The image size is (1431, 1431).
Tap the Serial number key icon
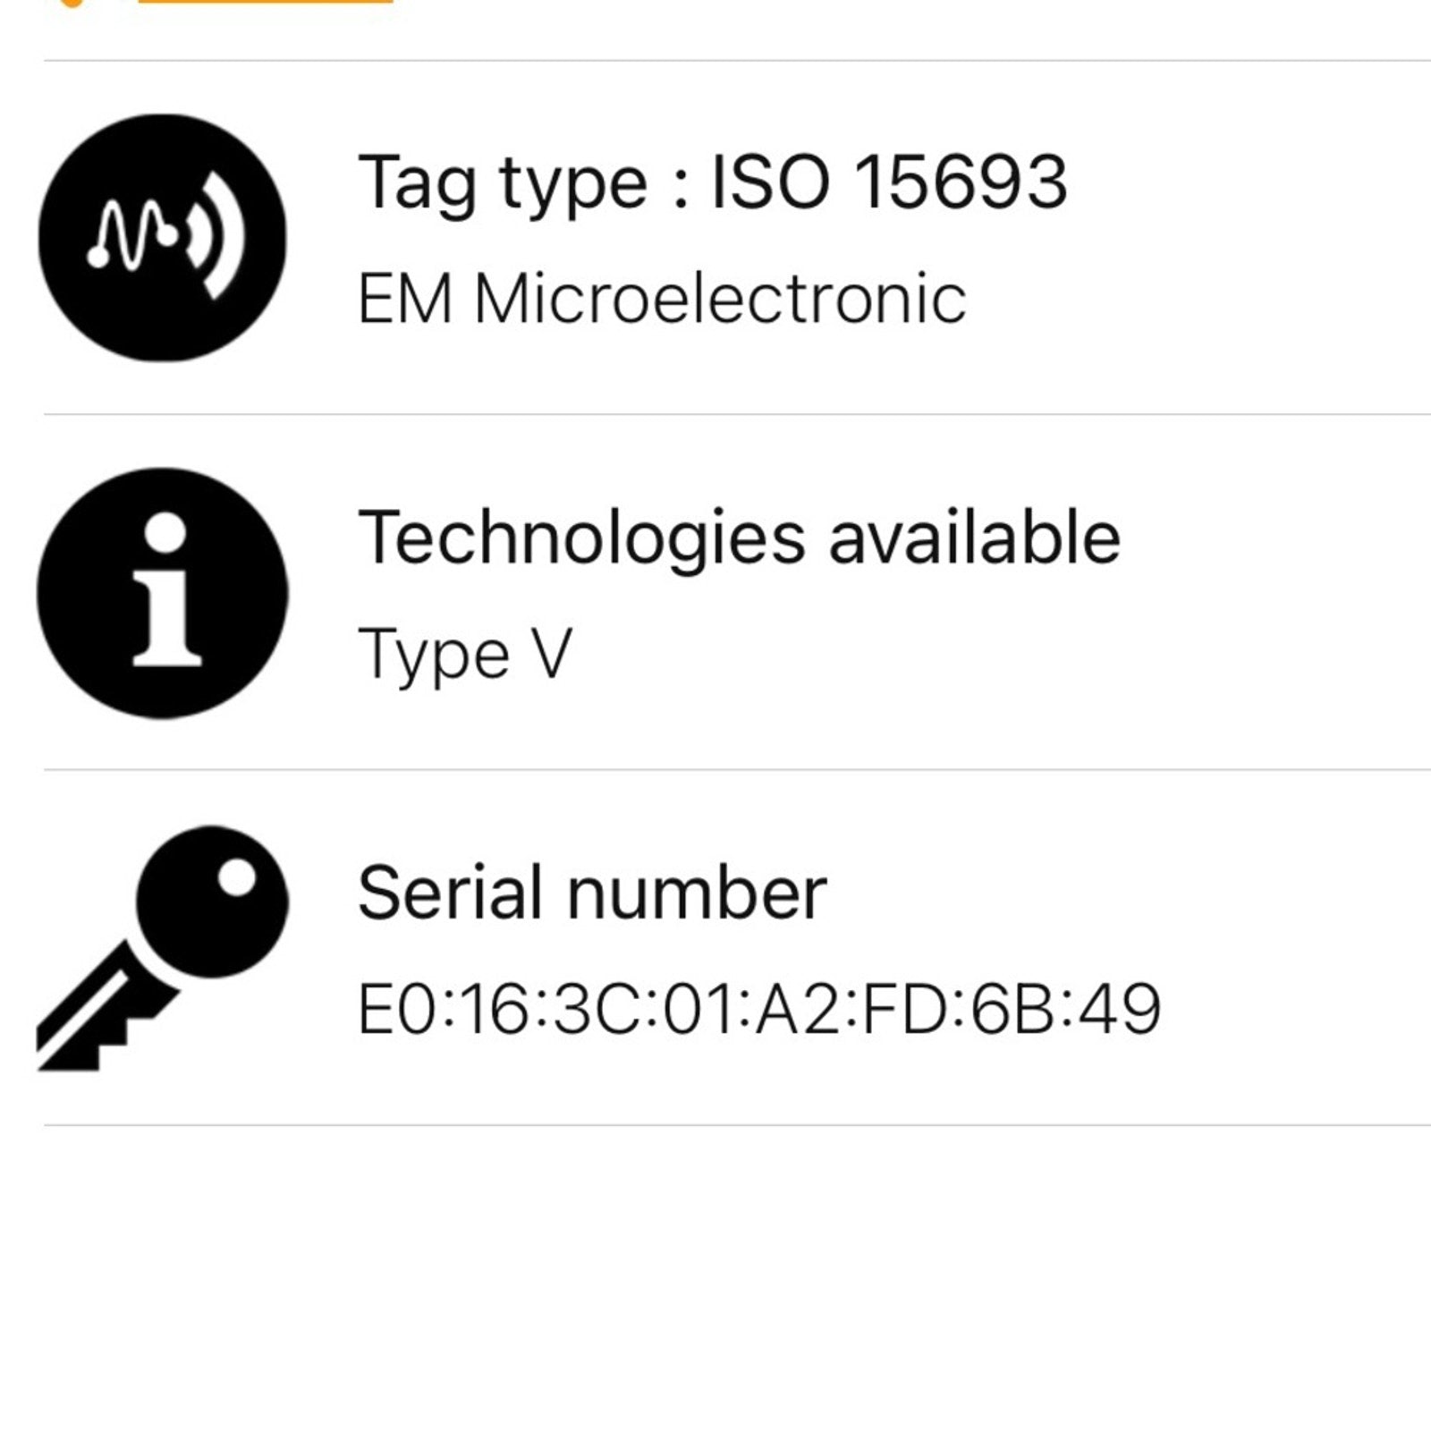tap(162, 948)
